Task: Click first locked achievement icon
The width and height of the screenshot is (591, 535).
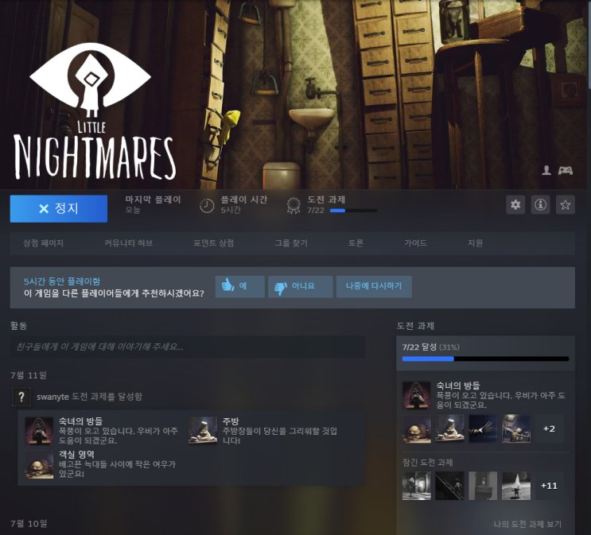Action: [x=417, y=486]
